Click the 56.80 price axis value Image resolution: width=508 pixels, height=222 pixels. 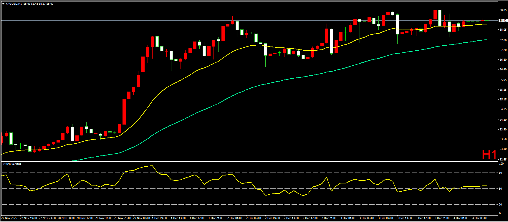(503, 60)
